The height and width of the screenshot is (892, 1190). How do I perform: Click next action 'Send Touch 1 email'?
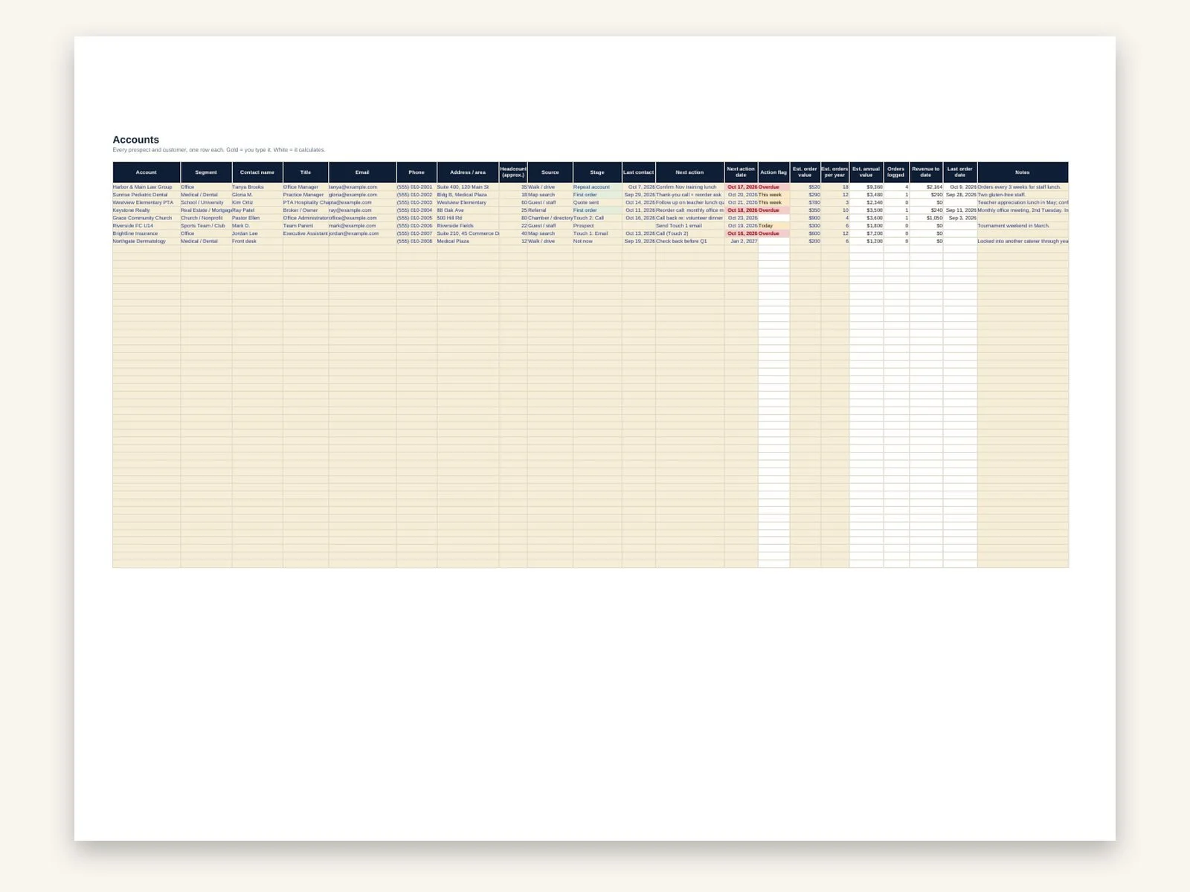point(689,225)
